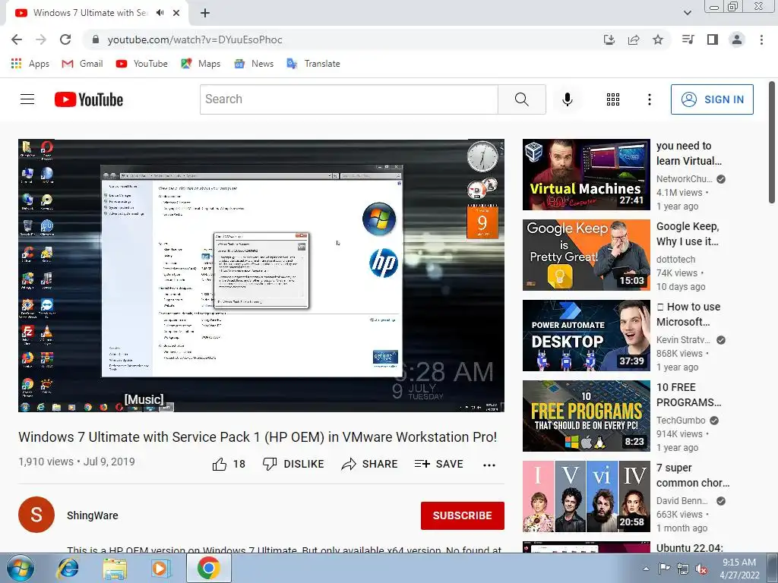The height and width of the screenshot is (583, 778).
Task: Click the Action Center flag icon
Action: [x=664, y=569]
